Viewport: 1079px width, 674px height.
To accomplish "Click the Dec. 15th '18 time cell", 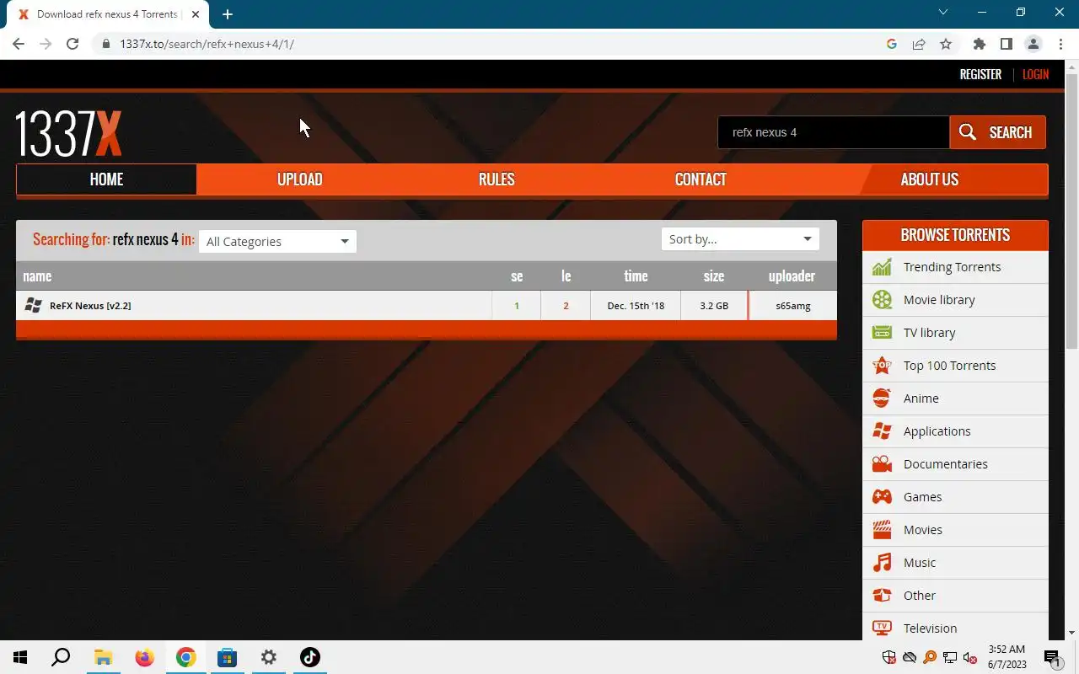I will click(x=636, y=306).
